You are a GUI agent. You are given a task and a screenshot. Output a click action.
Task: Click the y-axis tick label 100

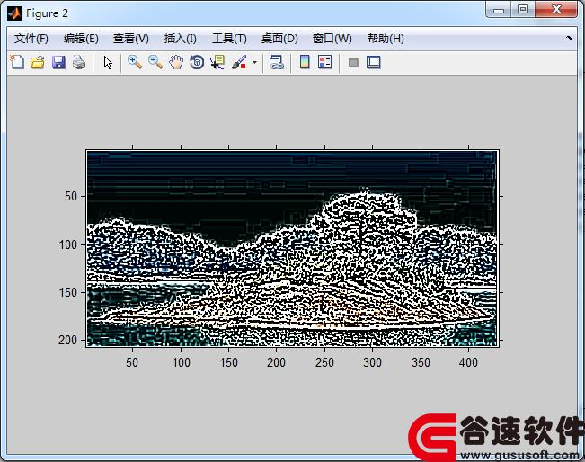click(x=68, y=244)
